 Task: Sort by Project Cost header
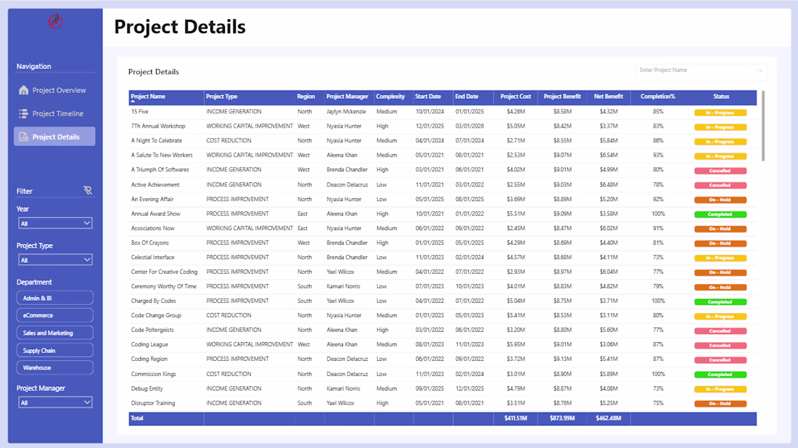click(516, 97)
